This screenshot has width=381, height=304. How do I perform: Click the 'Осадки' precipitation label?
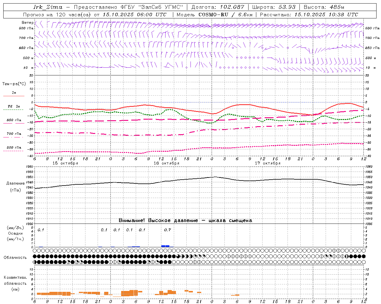tap(15, 233)
